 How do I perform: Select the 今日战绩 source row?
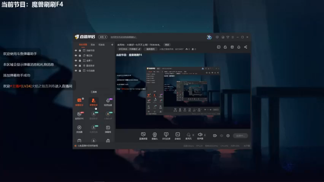(x=94, y=70)
